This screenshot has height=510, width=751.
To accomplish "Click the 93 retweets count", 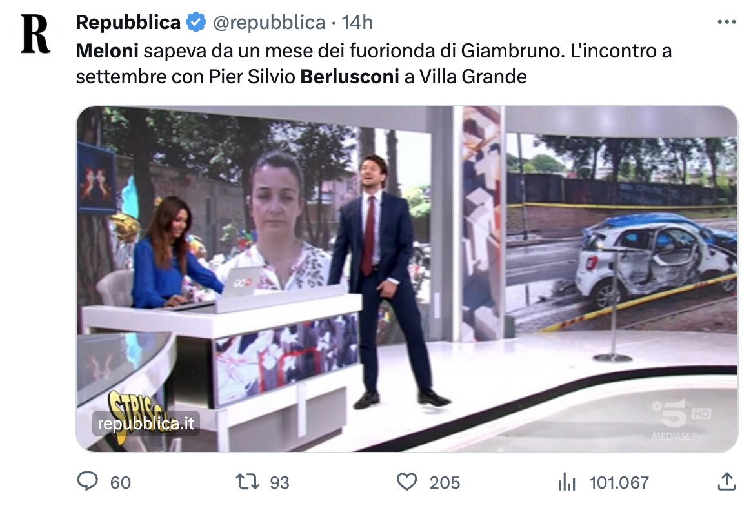I will [x=280, y=483].
